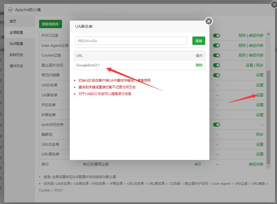Viewport: 277px width, 204px height.
Task: Open 设置 for IP黑名单
Action: point(260,115)
